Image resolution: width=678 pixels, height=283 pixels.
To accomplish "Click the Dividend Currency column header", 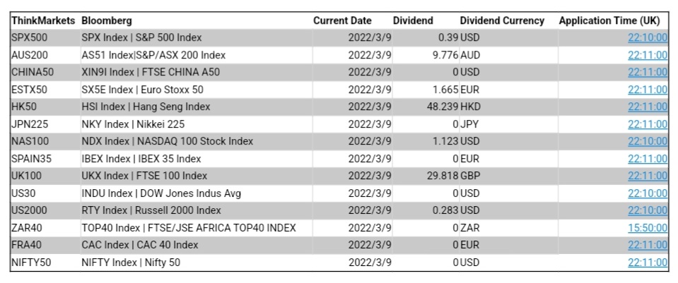I will pyautogui.click(x=502, y=21).
